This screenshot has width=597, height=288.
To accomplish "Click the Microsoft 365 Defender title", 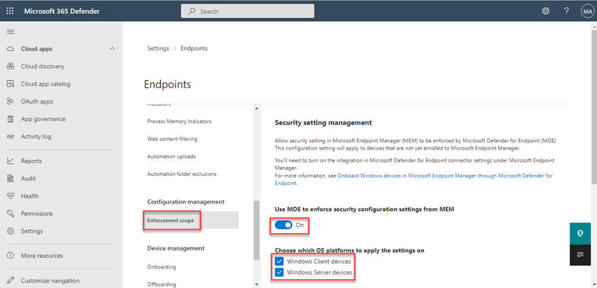I will point(62,11).
